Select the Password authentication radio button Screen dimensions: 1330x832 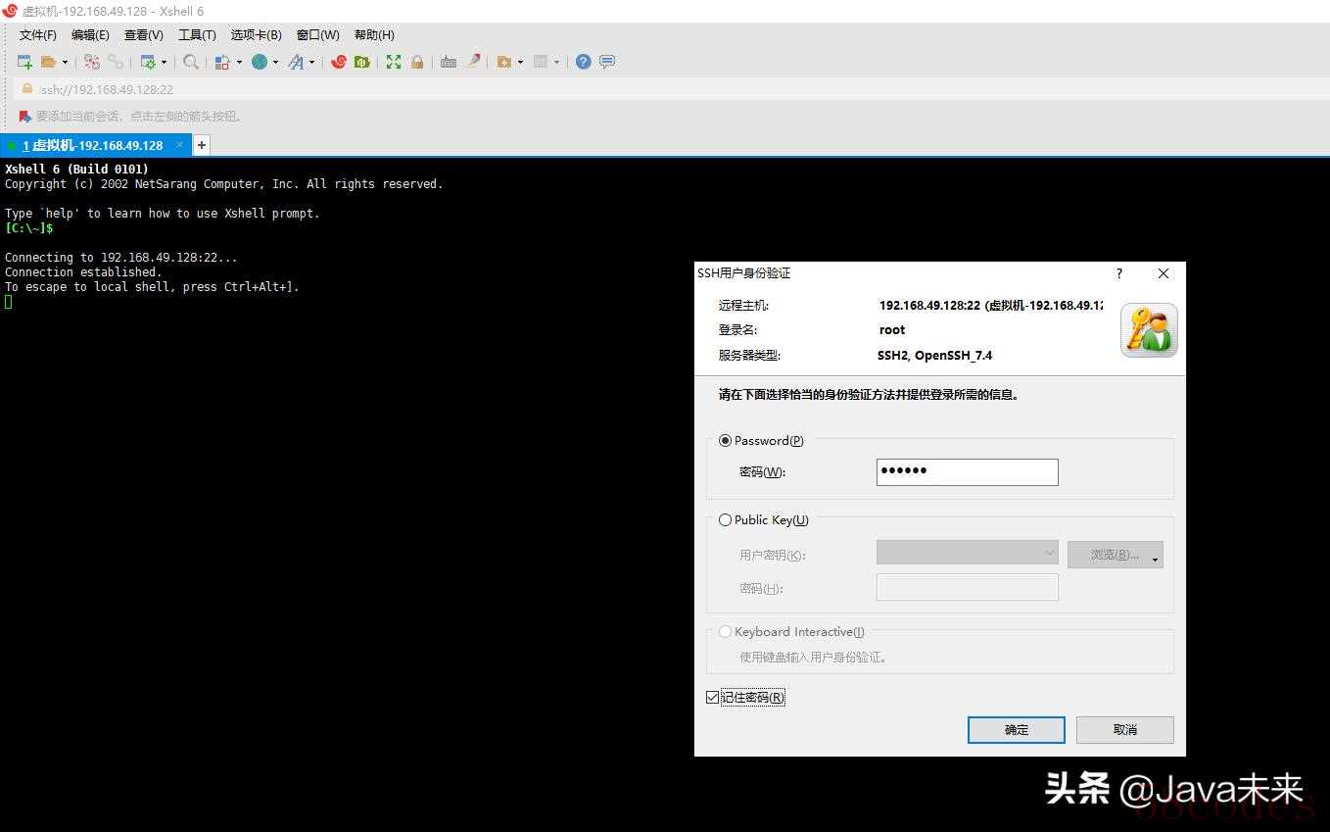[x=726, y=441]
